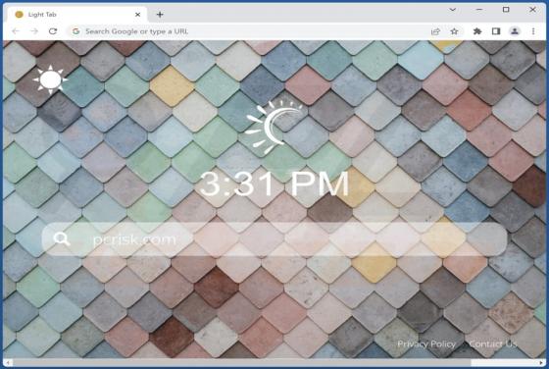
Task: Bookmark this tab with star icon
Action: (x=454, y=31)
